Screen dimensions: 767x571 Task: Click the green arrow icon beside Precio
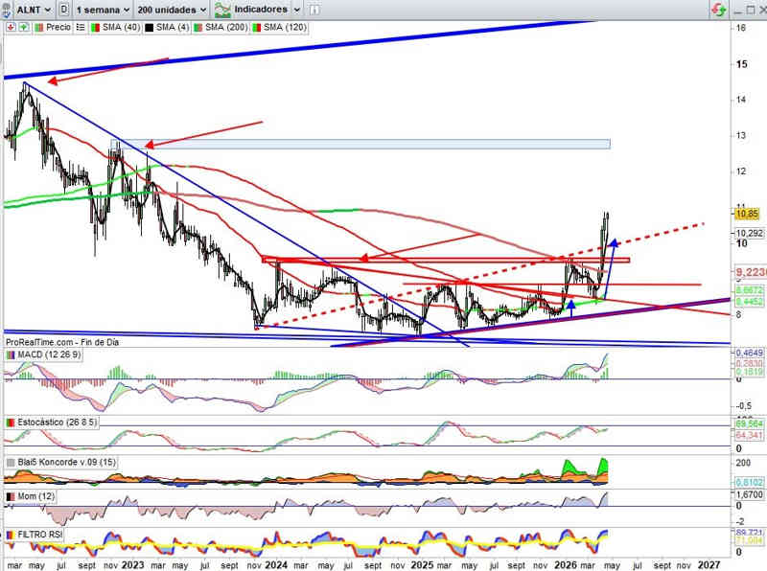pyautogui.click(x=24, y=28)
